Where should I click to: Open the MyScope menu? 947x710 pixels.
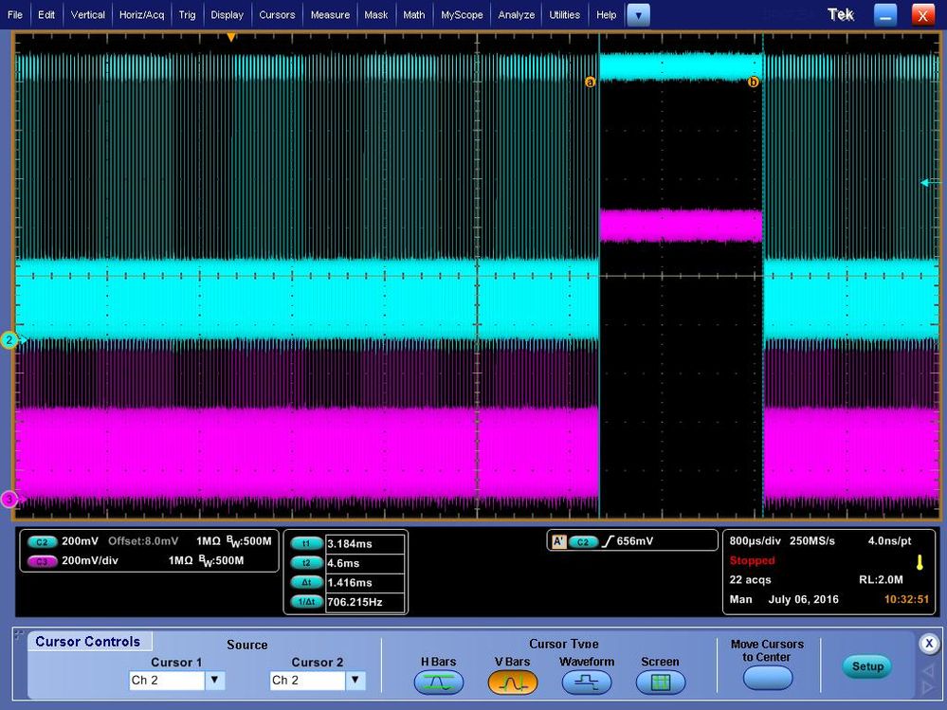(x=462, y=14)
